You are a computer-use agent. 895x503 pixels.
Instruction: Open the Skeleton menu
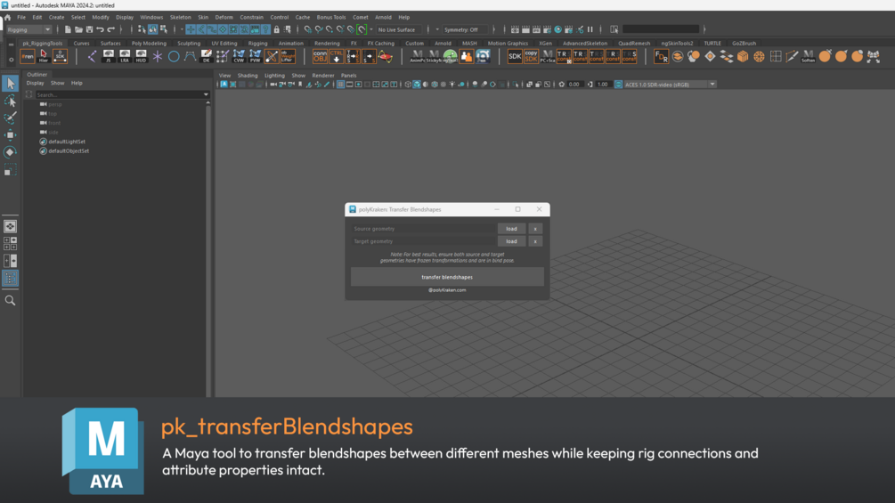tap(181, 17)
